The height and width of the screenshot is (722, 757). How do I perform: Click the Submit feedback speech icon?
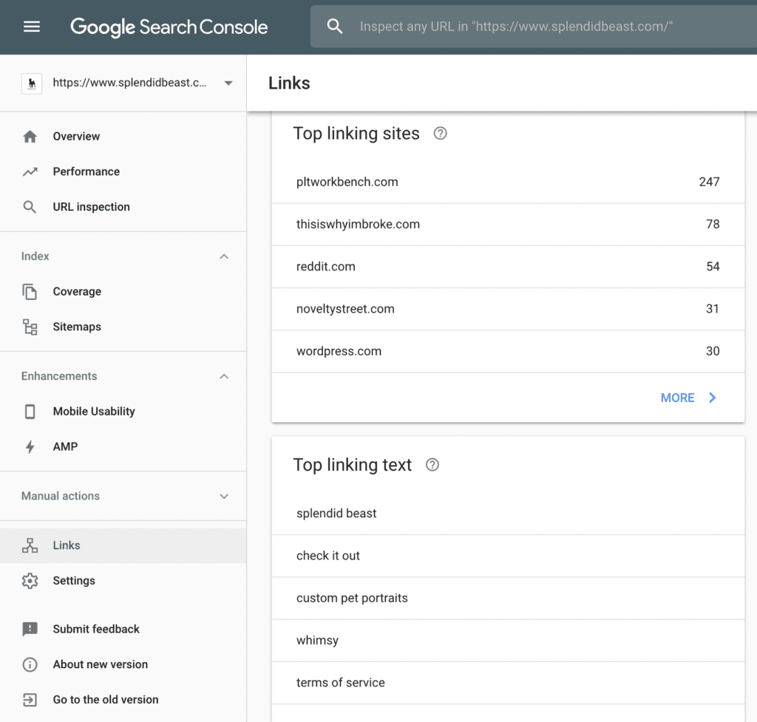[x=30, y=629]
